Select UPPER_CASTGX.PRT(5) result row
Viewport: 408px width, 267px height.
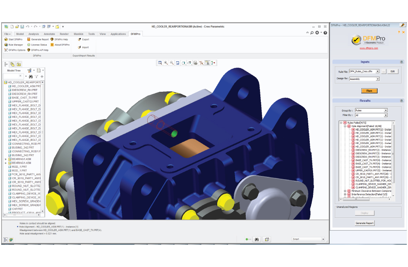point(371,170)
